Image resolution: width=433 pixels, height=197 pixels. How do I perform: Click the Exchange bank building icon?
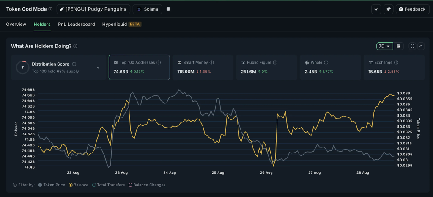370,63
